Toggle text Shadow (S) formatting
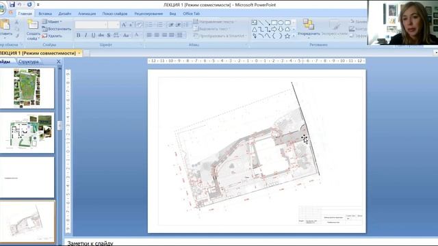The image size is (438, 246). point(109,35)
